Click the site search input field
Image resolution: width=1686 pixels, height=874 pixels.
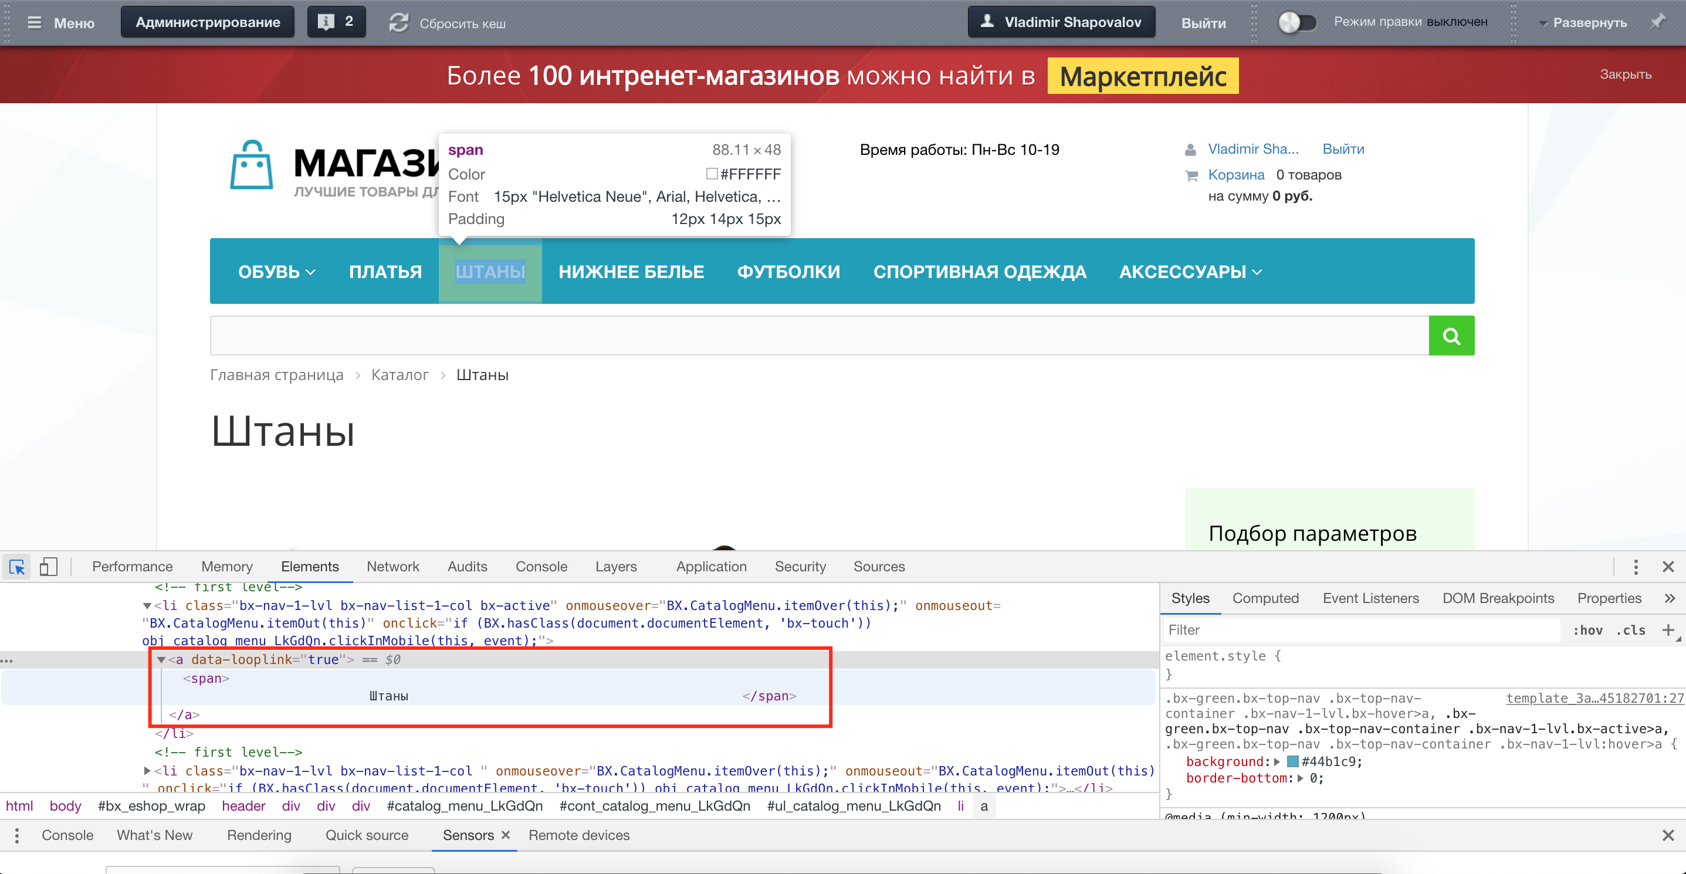point(818,336)
